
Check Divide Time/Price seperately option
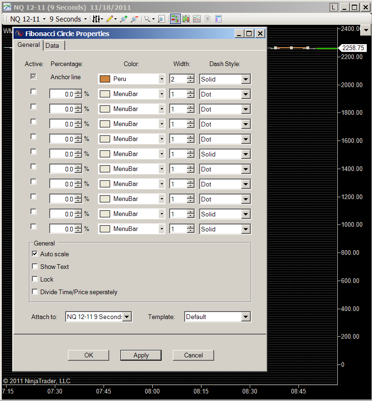35,291
